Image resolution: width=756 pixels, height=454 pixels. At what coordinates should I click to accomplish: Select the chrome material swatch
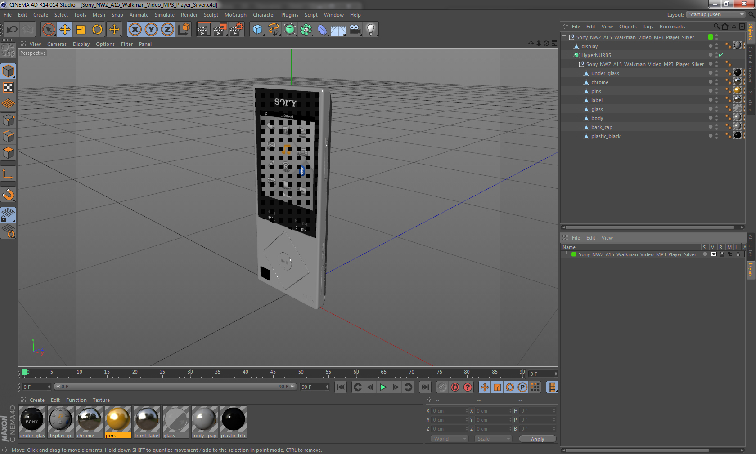click(90, 422)
